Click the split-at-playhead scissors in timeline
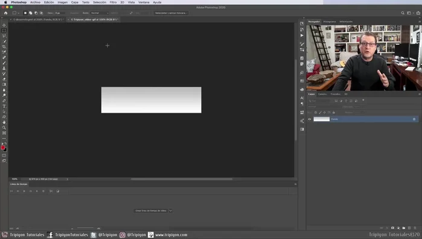The width and height of the screenshot is (422, 239). tap(51, 191)
